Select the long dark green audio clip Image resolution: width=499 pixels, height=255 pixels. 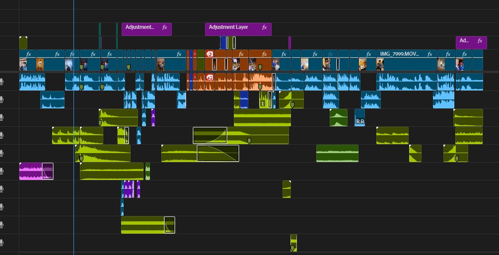337,153
